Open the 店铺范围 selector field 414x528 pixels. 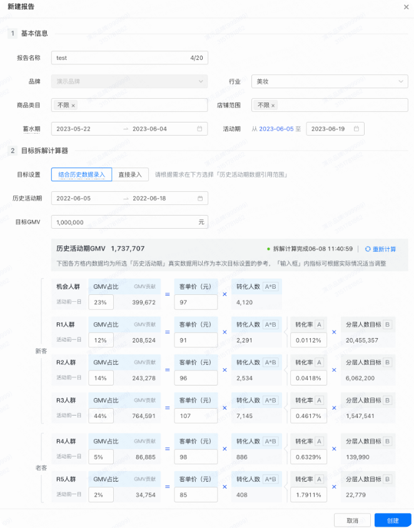click(330, 106)
